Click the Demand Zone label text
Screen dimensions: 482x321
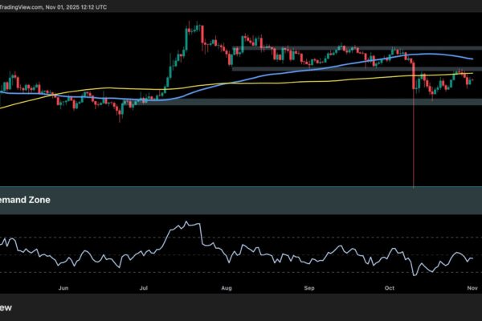pos(24,200)
